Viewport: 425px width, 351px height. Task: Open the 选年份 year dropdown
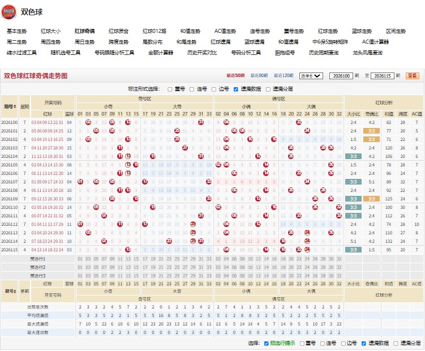(311, 76)
